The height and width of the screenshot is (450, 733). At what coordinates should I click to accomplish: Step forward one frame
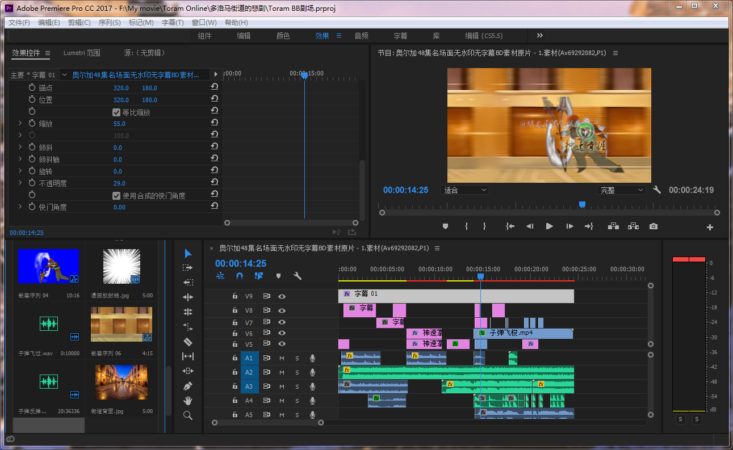[x=569, y=226]
